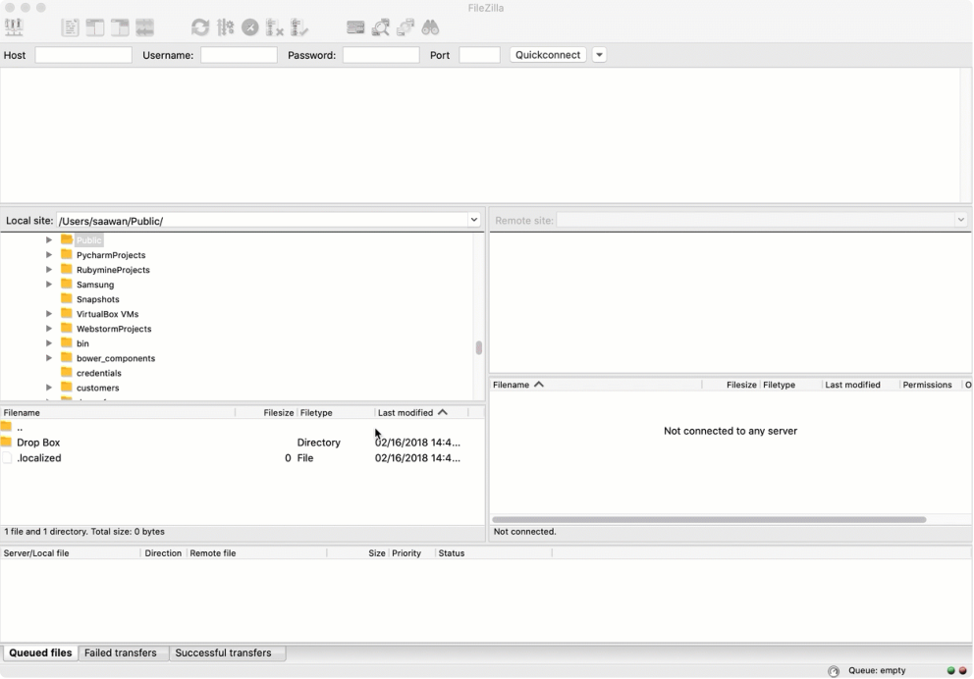Sort remote files by Filename column
Image resolution: width=974 pixels, height=679 pixels.
pos(596,385)
